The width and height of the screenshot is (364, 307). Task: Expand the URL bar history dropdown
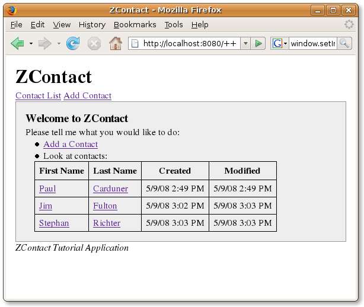(x=245, y=43)
